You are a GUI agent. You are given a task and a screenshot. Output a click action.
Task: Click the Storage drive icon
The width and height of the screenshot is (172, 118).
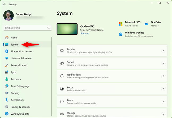[x=62, y=114]
